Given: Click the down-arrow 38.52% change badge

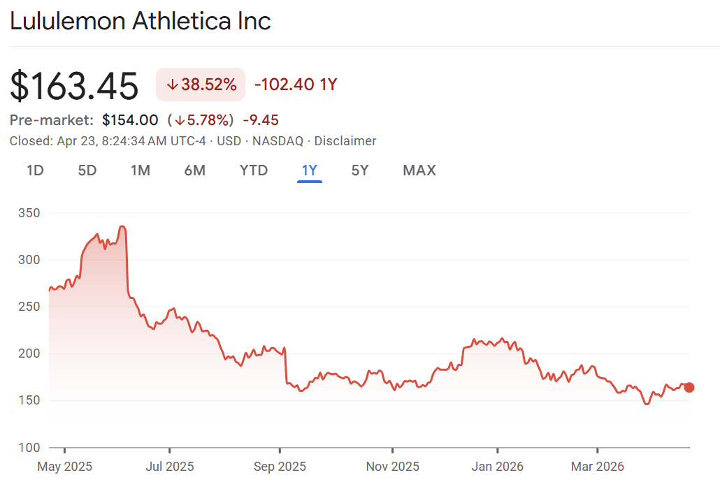Looking at the screenshot, I should (201, 85).
